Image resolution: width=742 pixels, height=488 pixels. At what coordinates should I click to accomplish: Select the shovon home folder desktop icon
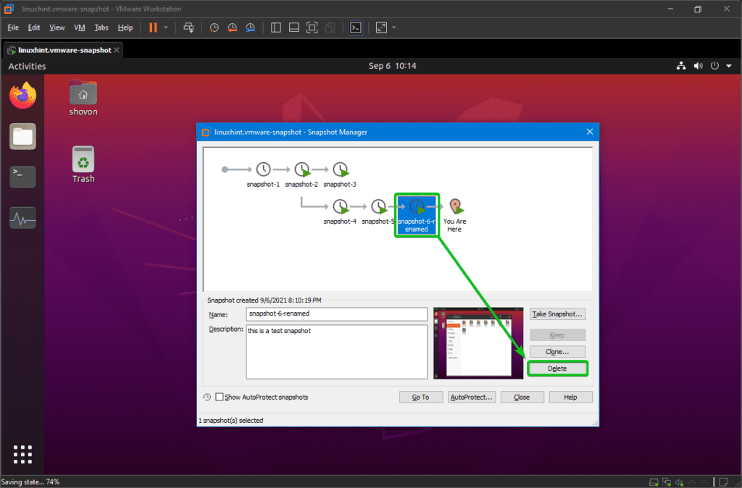83,98
